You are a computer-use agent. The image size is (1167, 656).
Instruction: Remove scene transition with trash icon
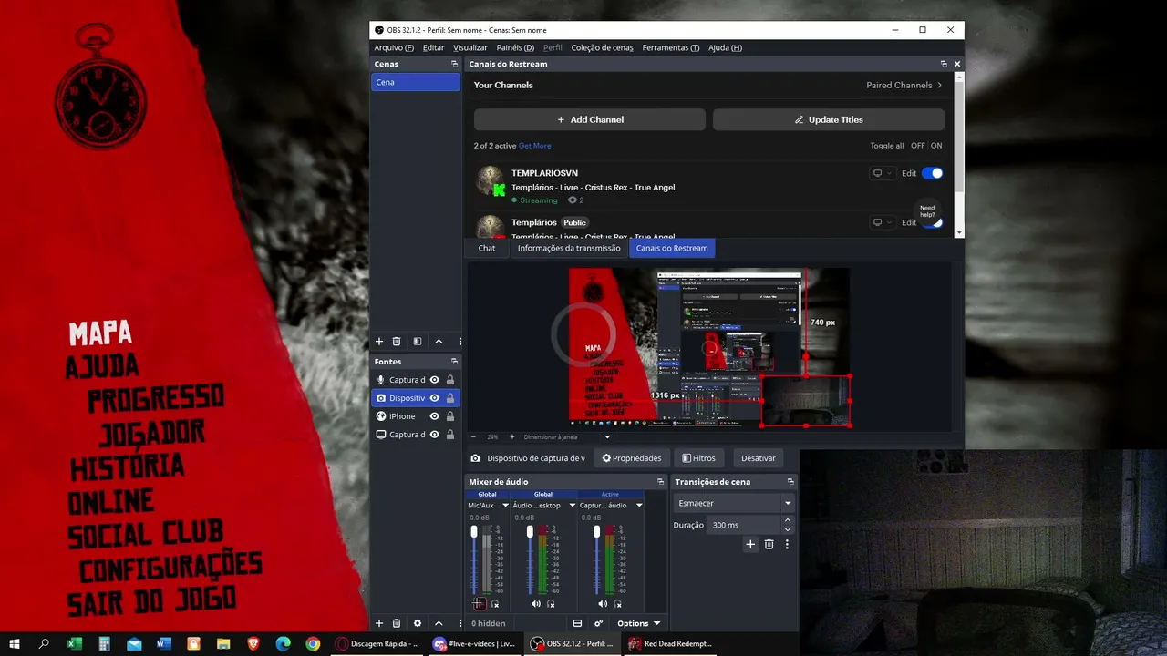tap(769, 545)
